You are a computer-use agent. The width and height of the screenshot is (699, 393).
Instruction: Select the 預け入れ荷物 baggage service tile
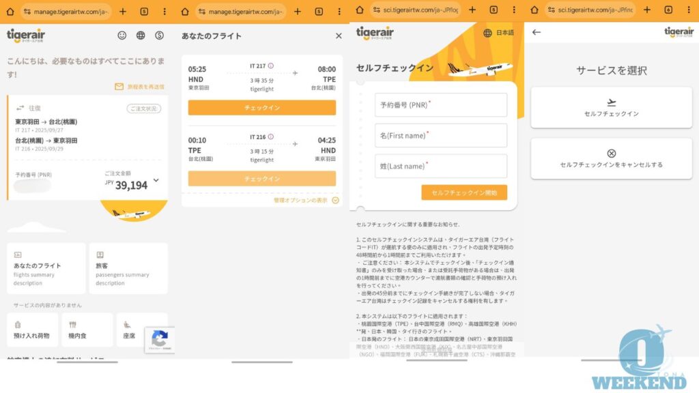coord(32,330)
